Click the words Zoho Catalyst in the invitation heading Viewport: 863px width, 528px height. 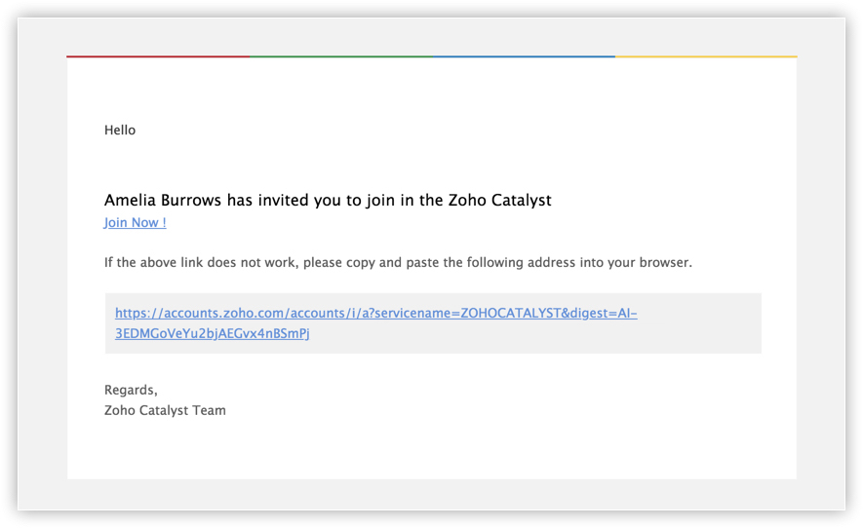tap(499, 200)
